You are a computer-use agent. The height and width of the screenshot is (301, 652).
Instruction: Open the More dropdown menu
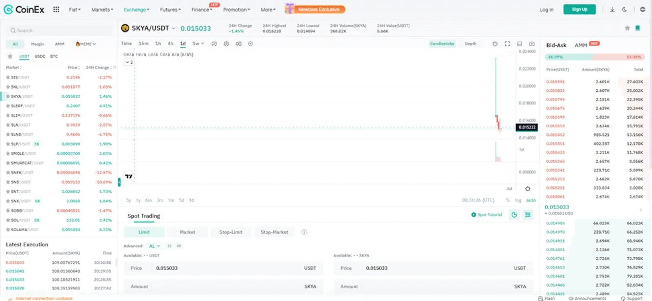click(268, 9)
